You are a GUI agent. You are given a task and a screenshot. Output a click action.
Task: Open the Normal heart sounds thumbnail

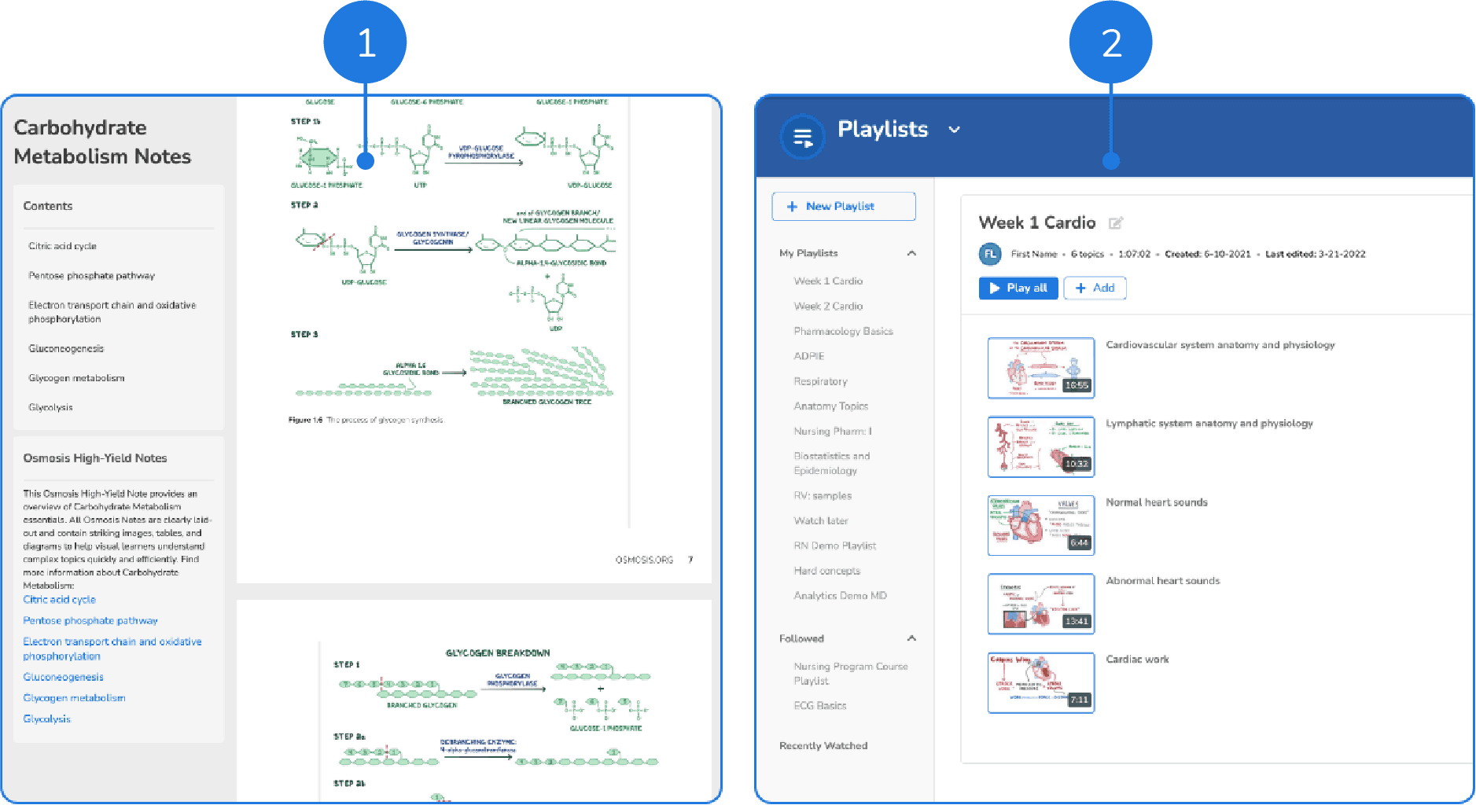[1040, 525]
